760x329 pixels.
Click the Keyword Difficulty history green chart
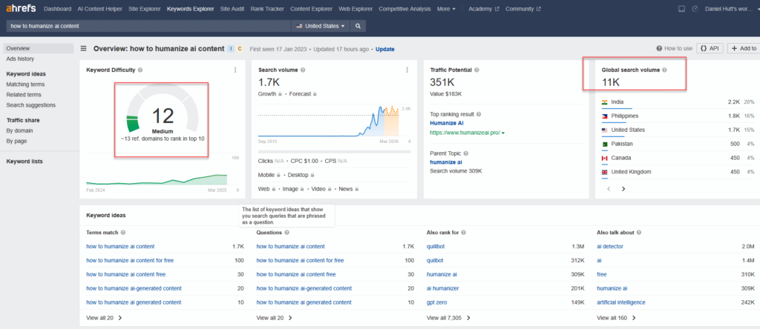pyautogui.click(x=157, y=179)
